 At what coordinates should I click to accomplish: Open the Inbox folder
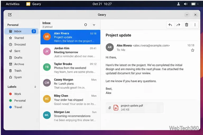21,31
